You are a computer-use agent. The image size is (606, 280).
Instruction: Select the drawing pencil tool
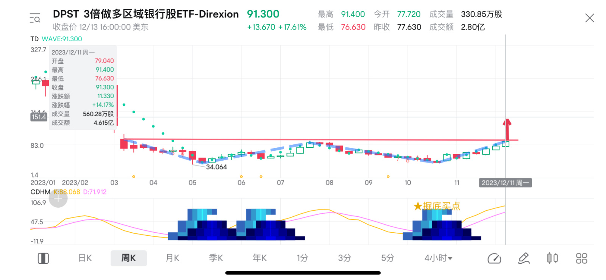(524, 258)
